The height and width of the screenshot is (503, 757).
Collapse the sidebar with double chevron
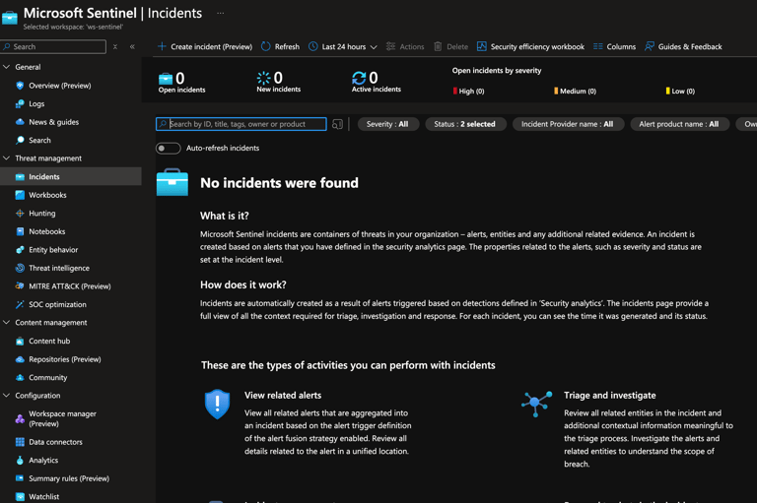[132, 47]
